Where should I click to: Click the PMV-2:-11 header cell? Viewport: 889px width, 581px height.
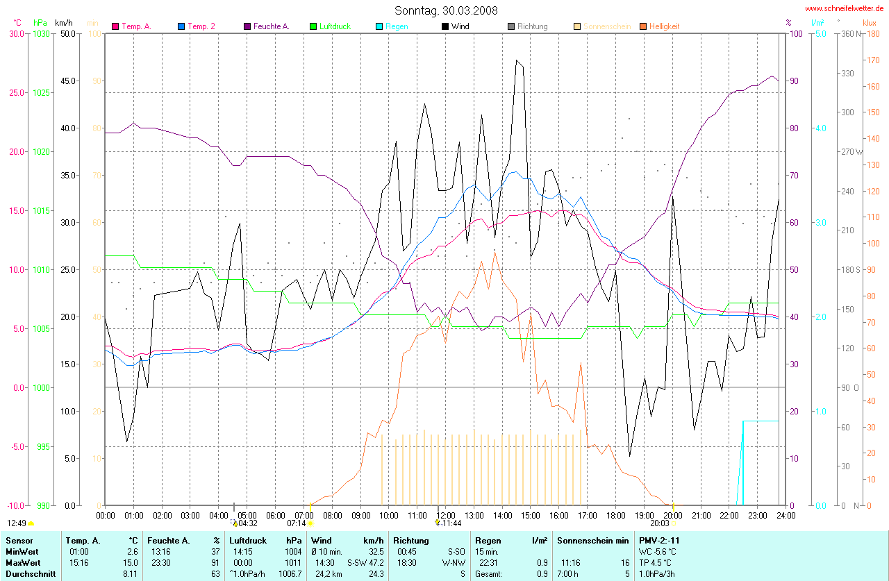[x=659, y=540]
